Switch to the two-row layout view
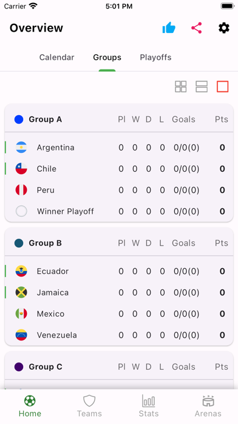Viewport: 238px width, 424px height. point(202,87)
